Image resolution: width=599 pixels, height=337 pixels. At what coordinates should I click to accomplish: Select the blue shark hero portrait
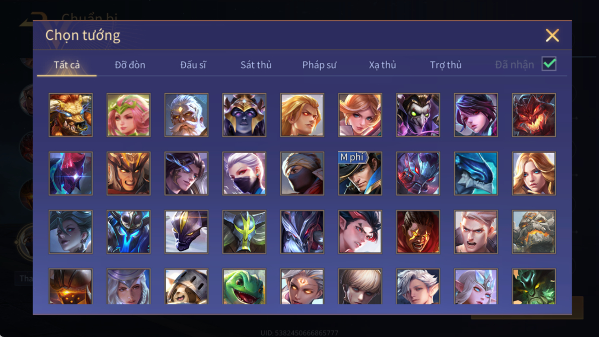point(476,173)
